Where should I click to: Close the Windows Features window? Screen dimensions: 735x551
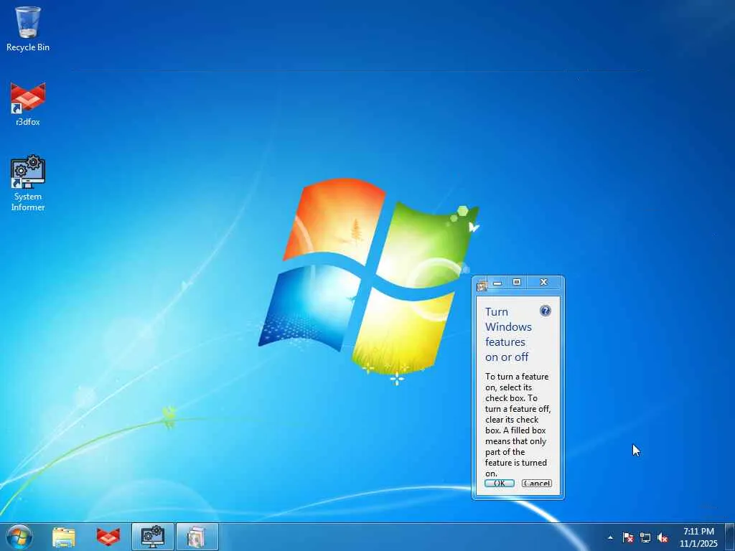[x=544, y=282]
